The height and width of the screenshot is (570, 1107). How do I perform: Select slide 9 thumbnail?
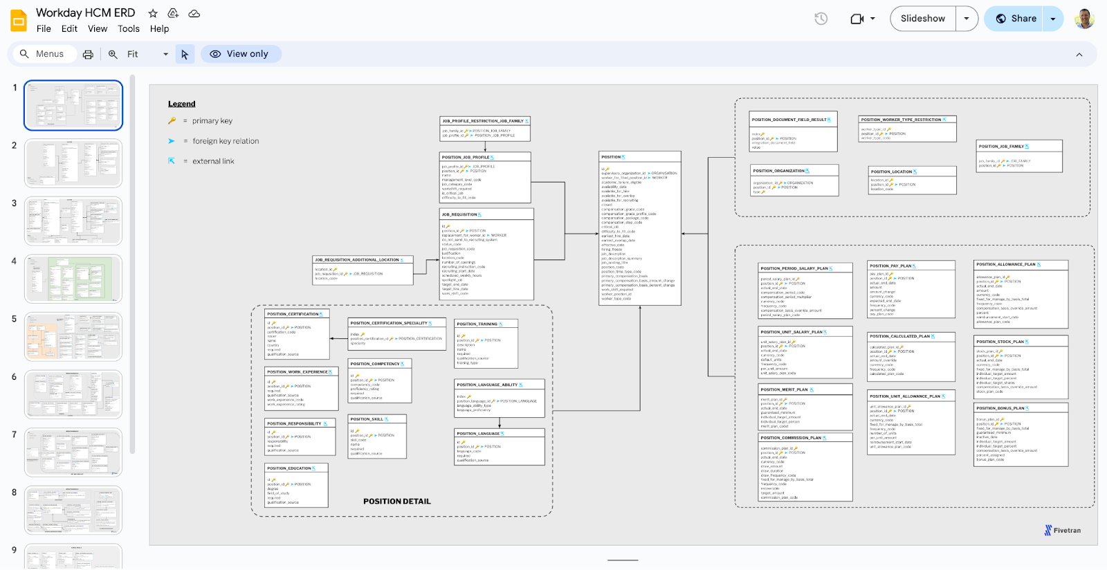[73, 557]
